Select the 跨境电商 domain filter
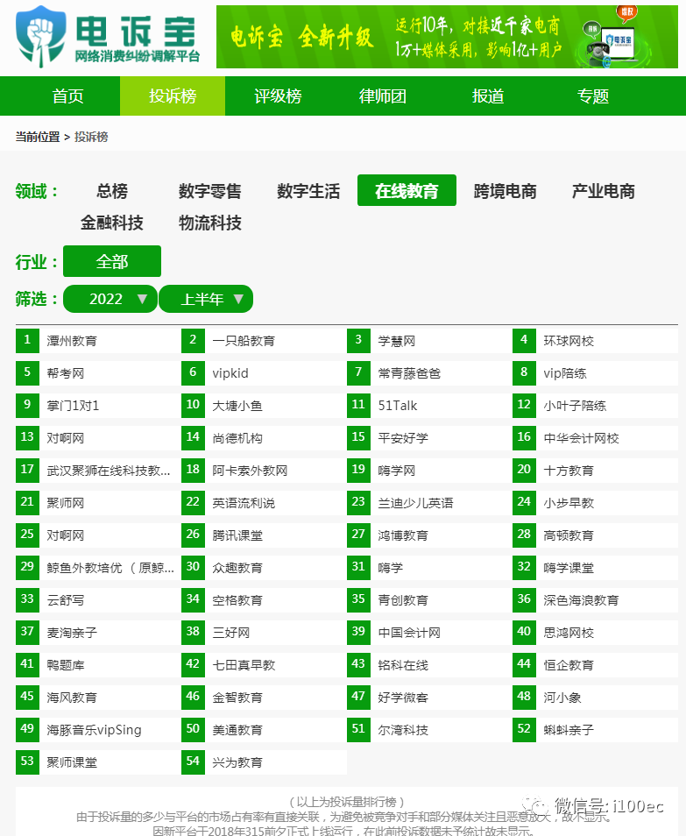686x836 pixels. coord(505,191)
